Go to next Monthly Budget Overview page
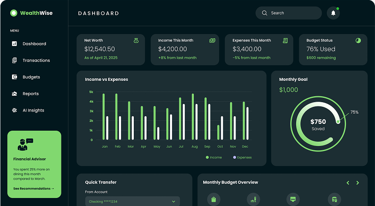This screenshot has width=375, height=206. coord(358,183)
